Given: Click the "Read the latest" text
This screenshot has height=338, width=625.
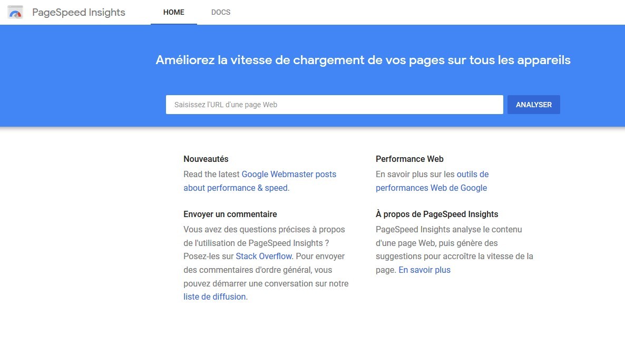Looking at the screenshot, I should [211, 174].
